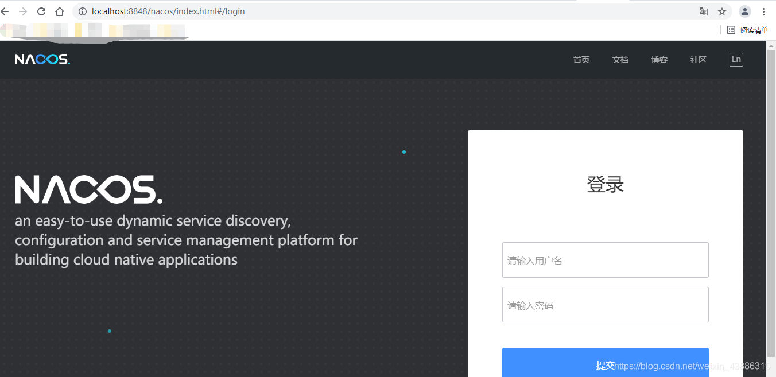The width and height of the screenshot is (776, 377).
Task: View site information icon in address bar
Action: (83, 11)
